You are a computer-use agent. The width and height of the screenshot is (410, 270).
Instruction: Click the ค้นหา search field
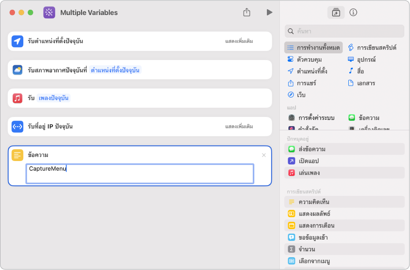348,31
